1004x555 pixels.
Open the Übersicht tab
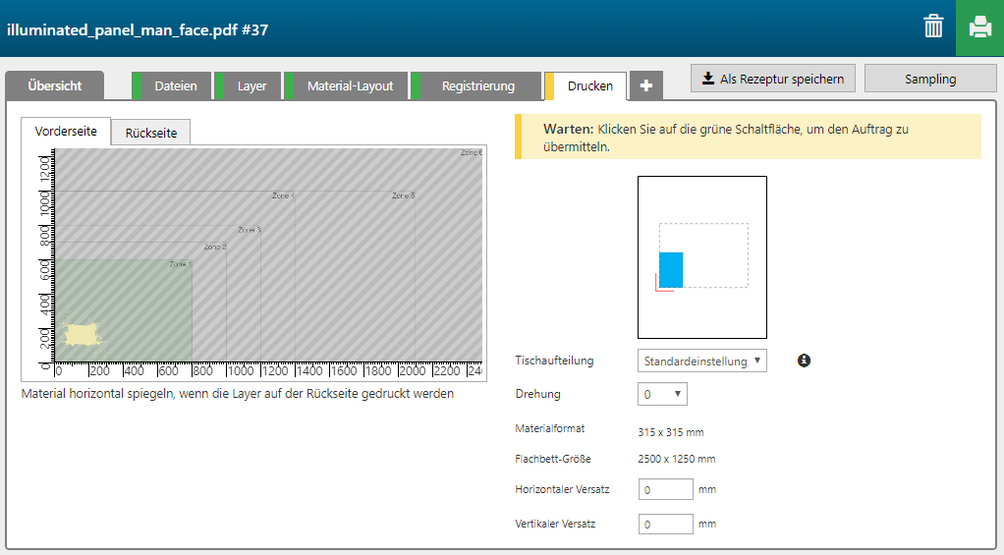coord(55,86)
